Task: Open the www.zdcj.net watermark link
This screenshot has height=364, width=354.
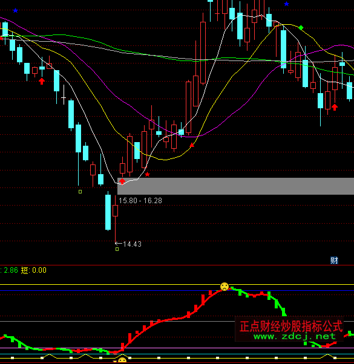Action: point(295,336)
